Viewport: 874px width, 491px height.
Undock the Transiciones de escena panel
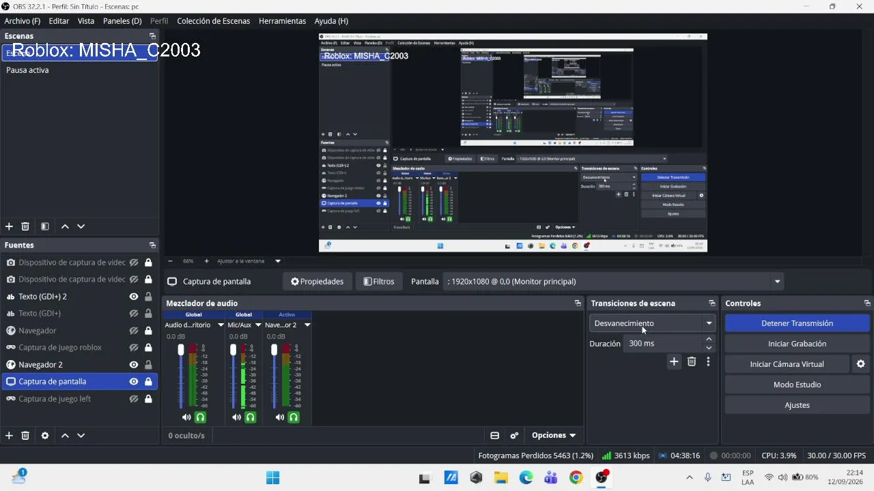(712, 303)
